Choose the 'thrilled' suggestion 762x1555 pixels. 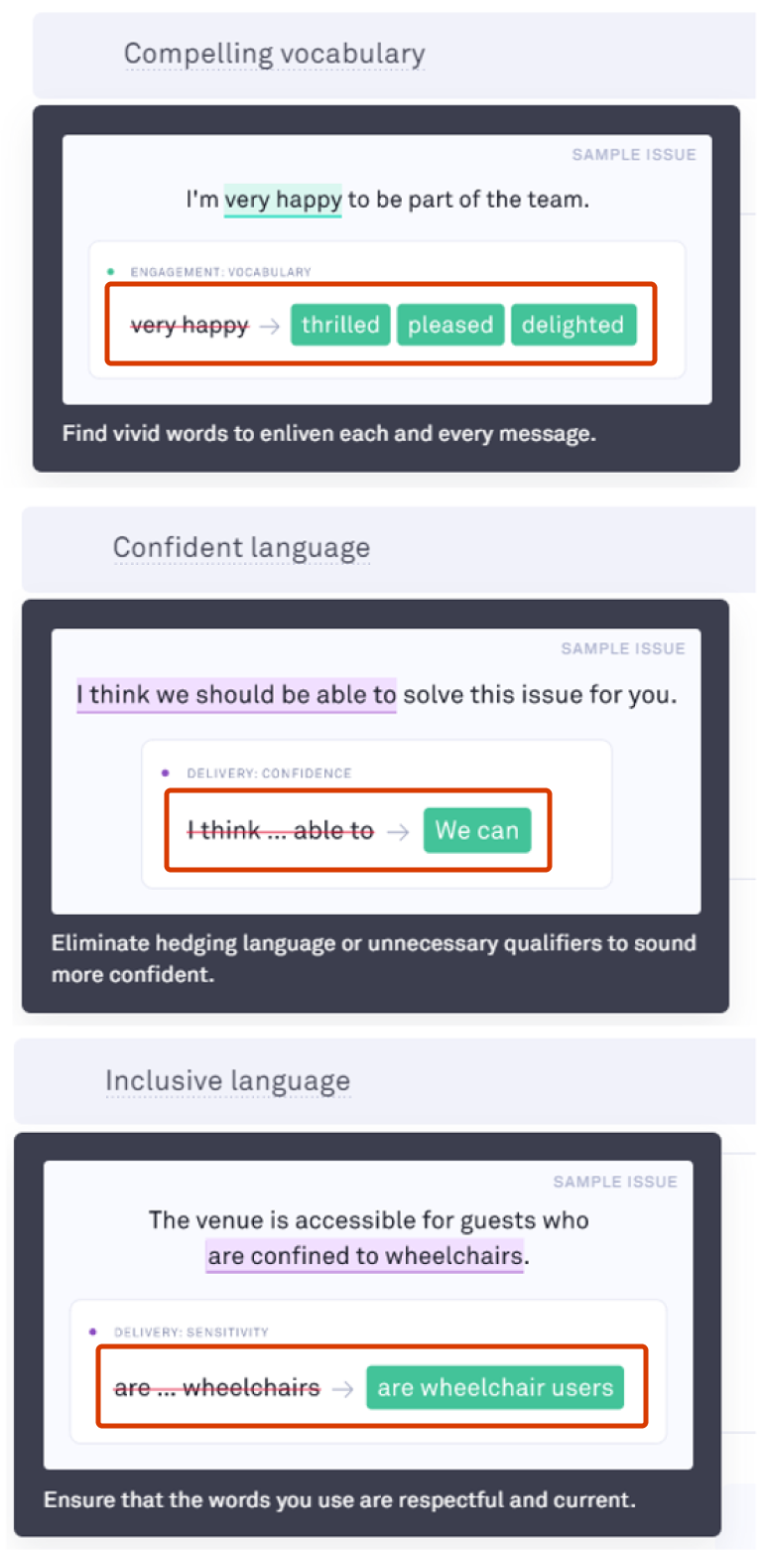pos(340,325)
